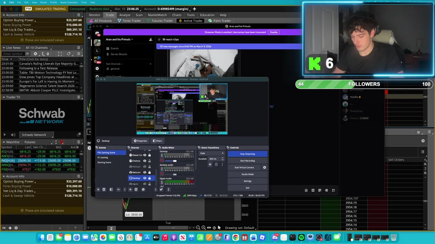Add a new scene transition
Image resolution: width=435 pixels, height=244 pixels.
click(x=210, y=164)
